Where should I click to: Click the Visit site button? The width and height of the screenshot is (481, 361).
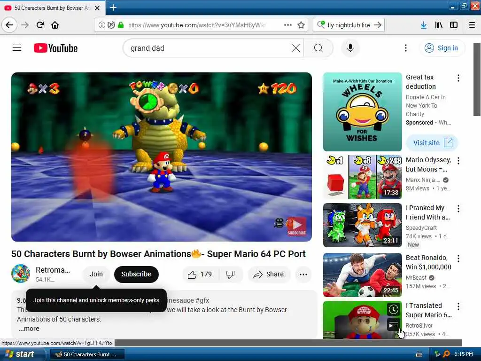[432, 143]
